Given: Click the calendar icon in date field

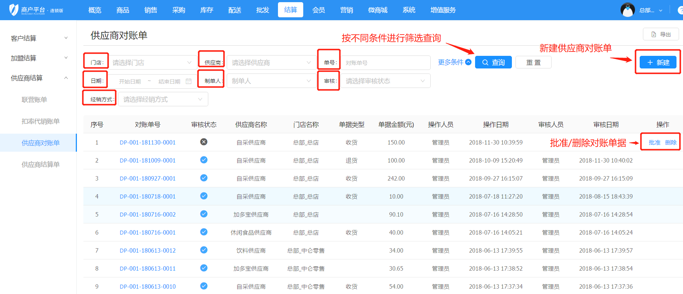Looking at the screenshot, I should [188, 81].
